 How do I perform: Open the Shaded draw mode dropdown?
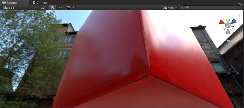20,7
